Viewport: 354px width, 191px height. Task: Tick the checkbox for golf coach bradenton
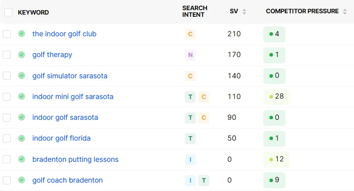point(7,180)
